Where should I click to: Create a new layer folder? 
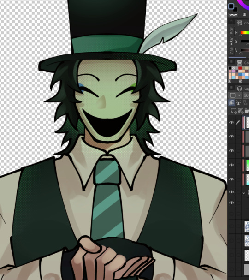(247, 111)
